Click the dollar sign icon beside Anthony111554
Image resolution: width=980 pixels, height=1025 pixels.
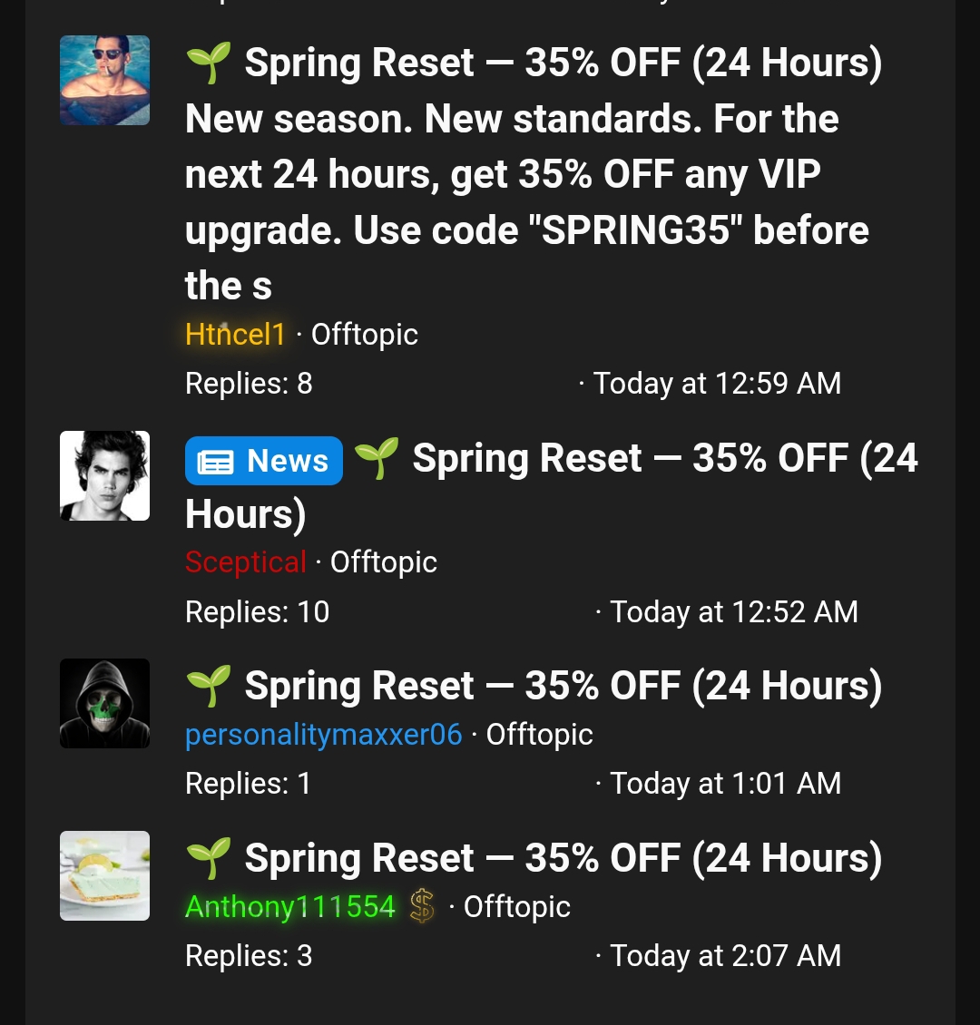click(x=422, y=906)
